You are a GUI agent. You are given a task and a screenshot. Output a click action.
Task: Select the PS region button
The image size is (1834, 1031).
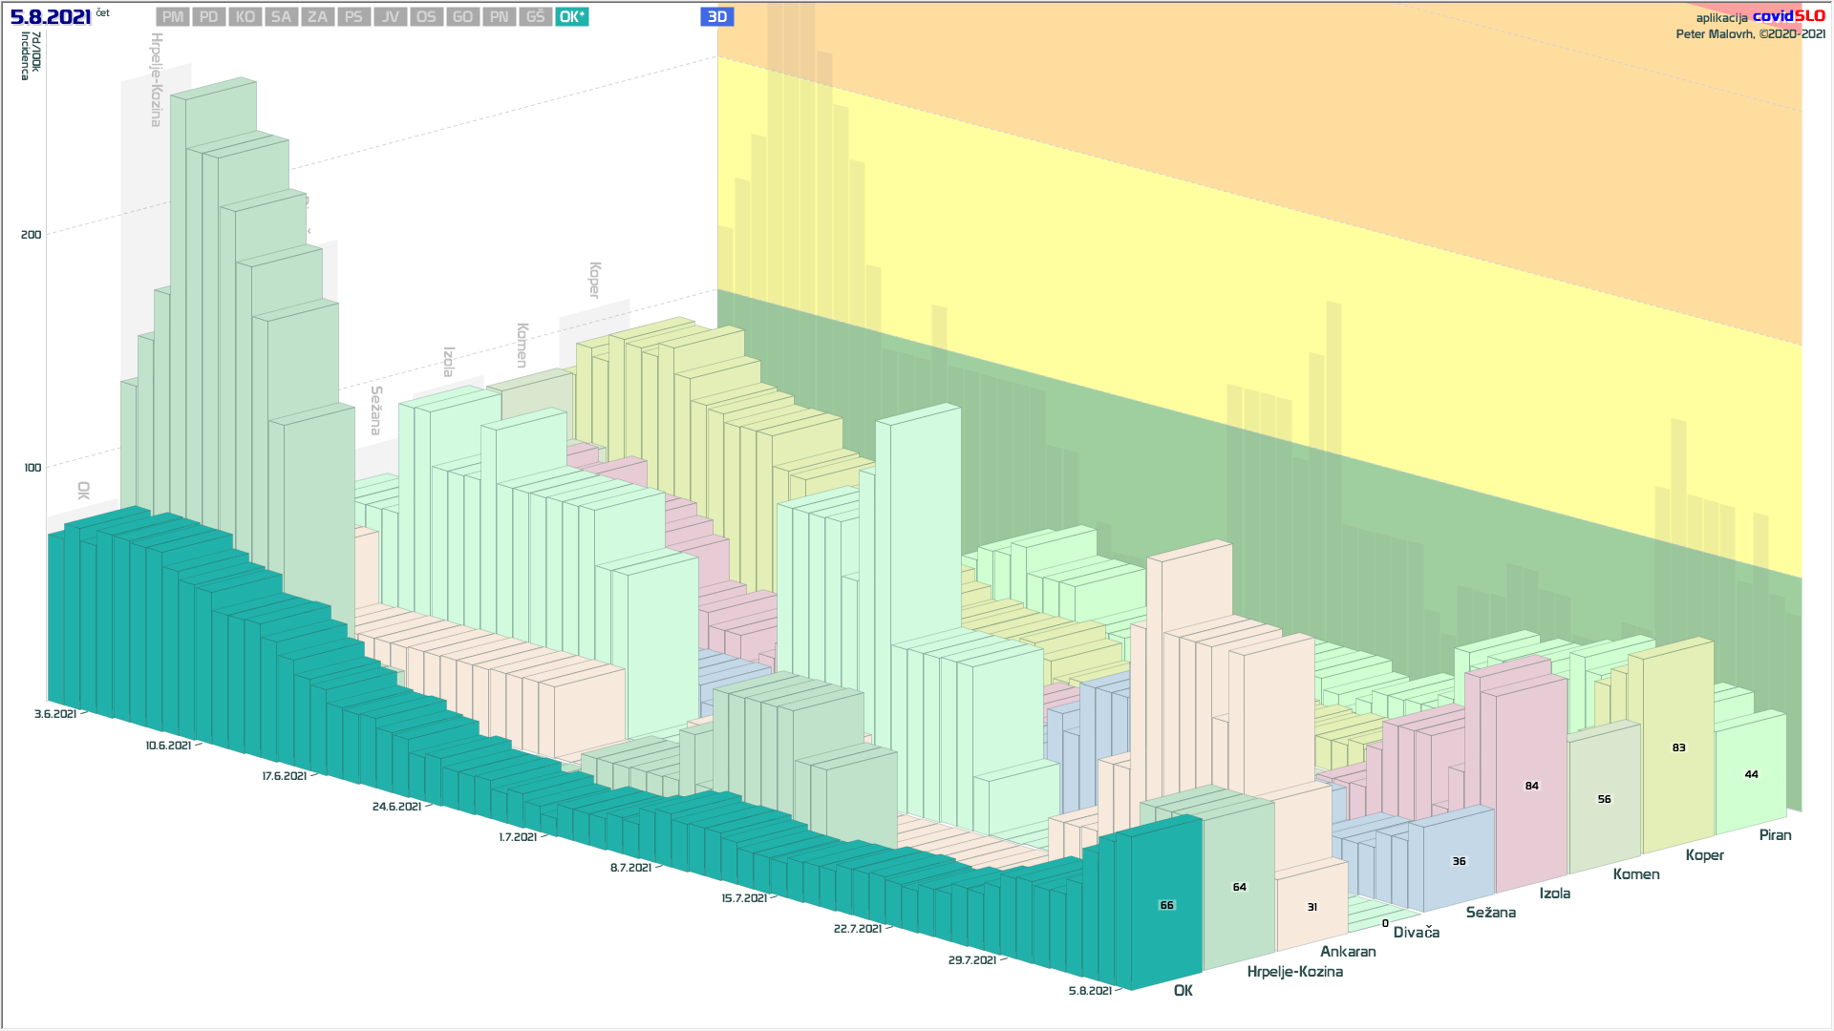point(354,17)
